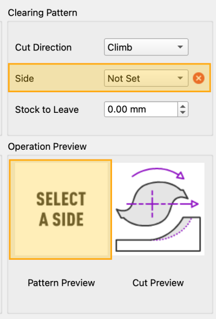Click the grey cutter shape in preview
This screenshot has width=216, height=319.
(x=152, y=203)
